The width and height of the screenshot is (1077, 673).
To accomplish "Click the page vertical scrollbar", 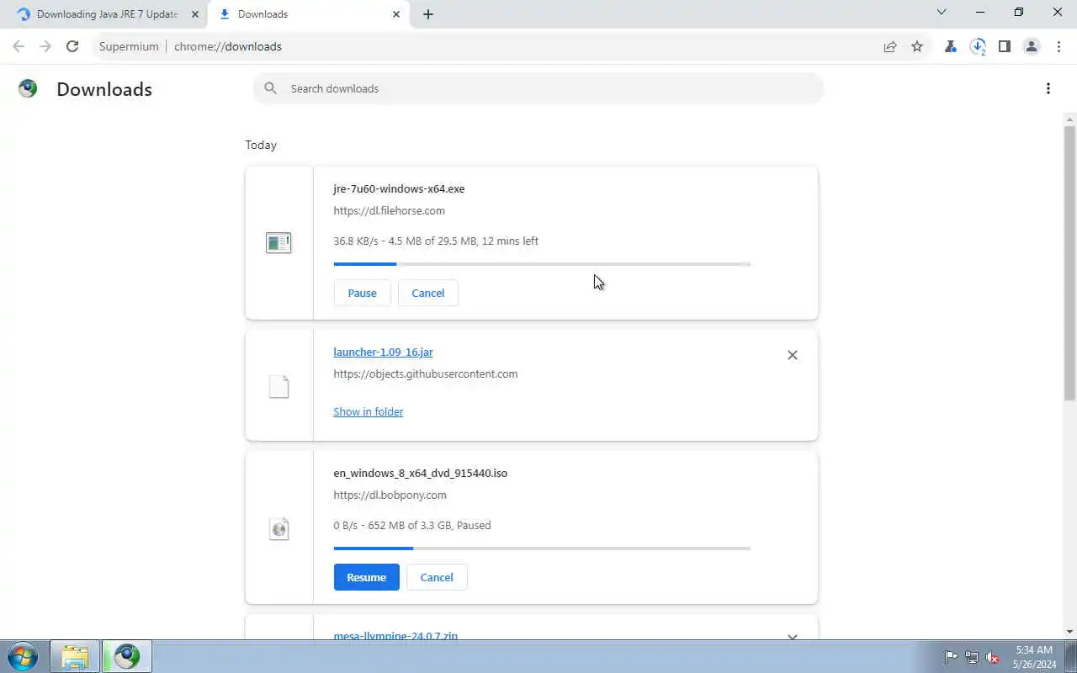I will coord(1069,264).
